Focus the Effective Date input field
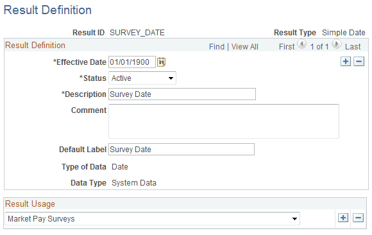This screenshot has width=372, height=235. [132, 62]
